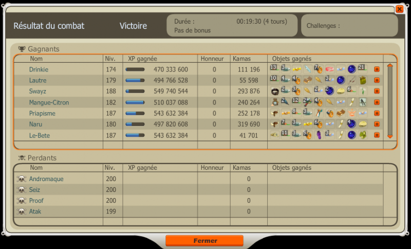The width and height of the screenshot is (411, 249).
Task: Select the grey card item in Mangue-Citron's row
Action: (363, 102)
